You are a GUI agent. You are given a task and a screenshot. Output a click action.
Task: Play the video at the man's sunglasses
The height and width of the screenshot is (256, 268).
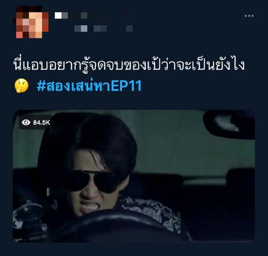coord(93,181)
